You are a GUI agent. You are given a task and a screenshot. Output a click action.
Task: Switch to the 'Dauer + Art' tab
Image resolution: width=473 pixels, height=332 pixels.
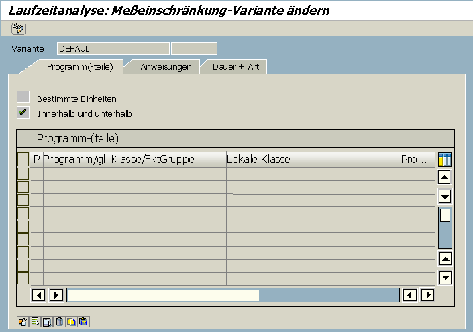235,66
